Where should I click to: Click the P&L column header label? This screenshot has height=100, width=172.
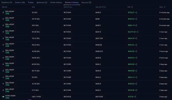(x=129, y=7)
